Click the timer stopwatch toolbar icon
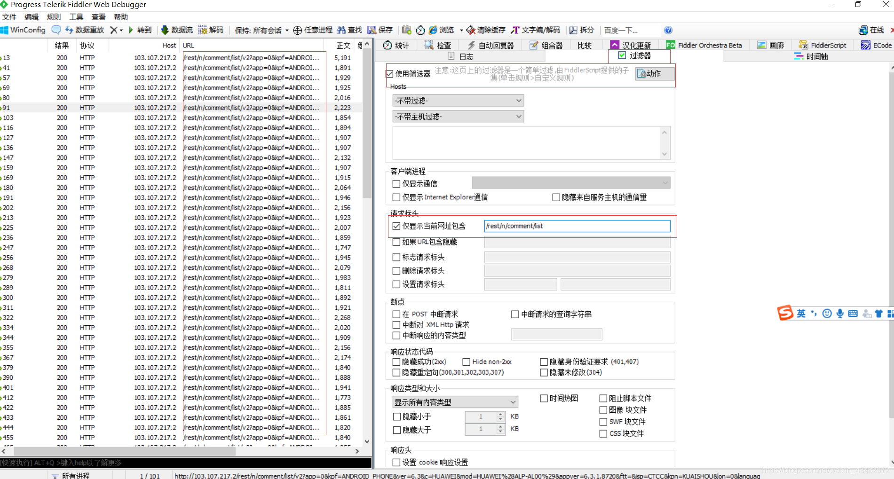Screen dimensions: 894x479 click(420, 30)
